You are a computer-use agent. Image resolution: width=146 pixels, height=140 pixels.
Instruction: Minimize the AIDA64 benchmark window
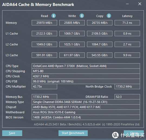tap(127, 4)
